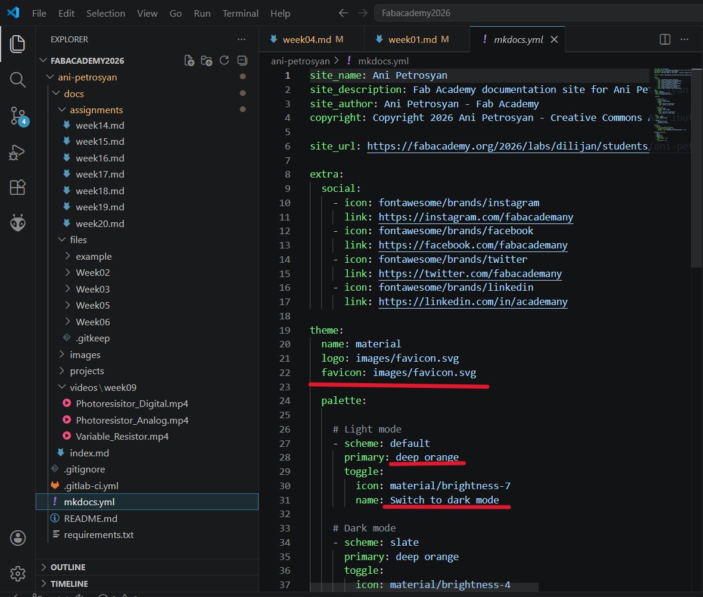
Task: Switch to the week04.md tab
Action: [x=306, y=39]
